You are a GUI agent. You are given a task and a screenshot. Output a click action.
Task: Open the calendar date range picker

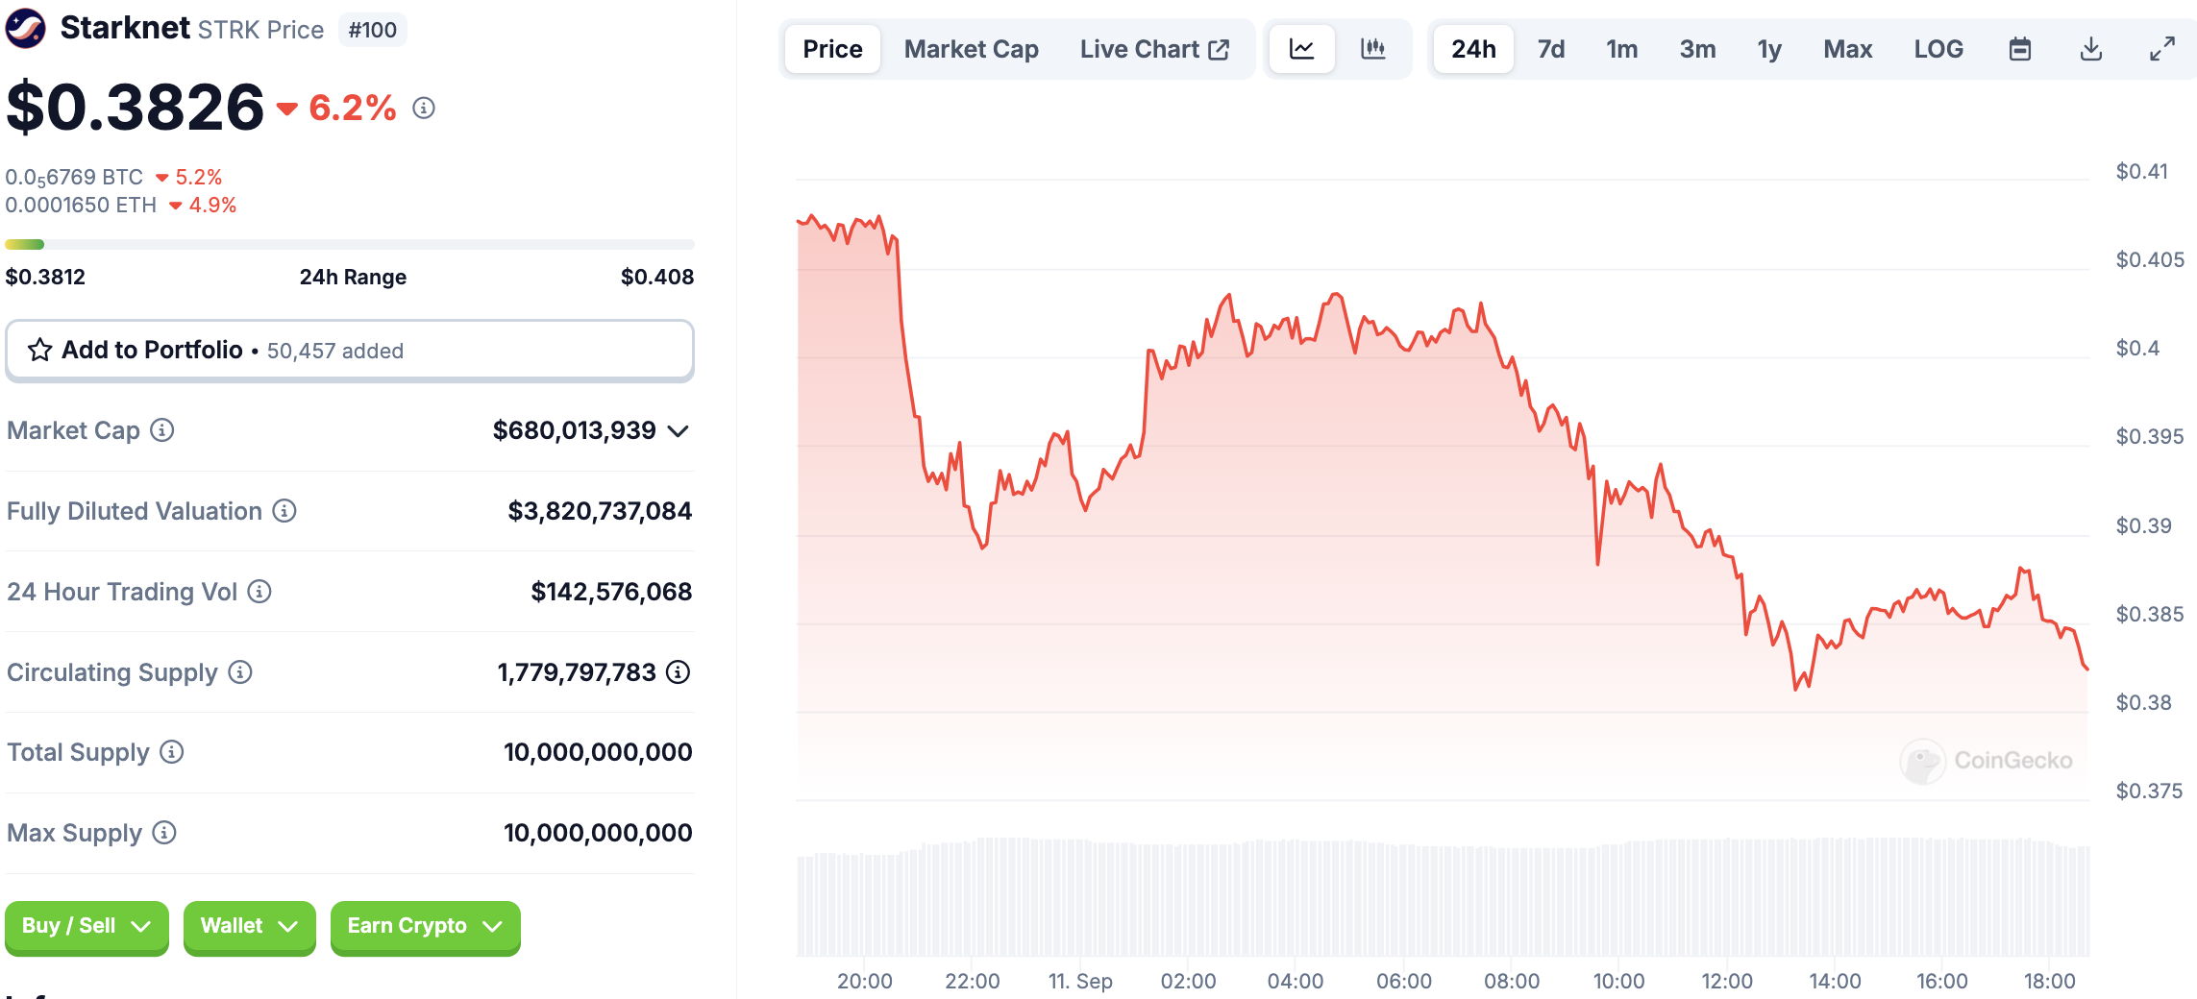pyautogui.click(x=2020, y=49)
